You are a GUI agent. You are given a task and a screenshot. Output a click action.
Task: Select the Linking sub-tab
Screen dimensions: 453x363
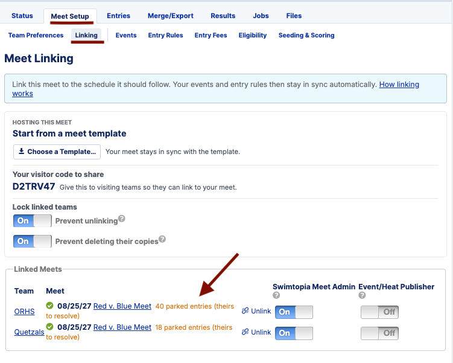[86, 35]
